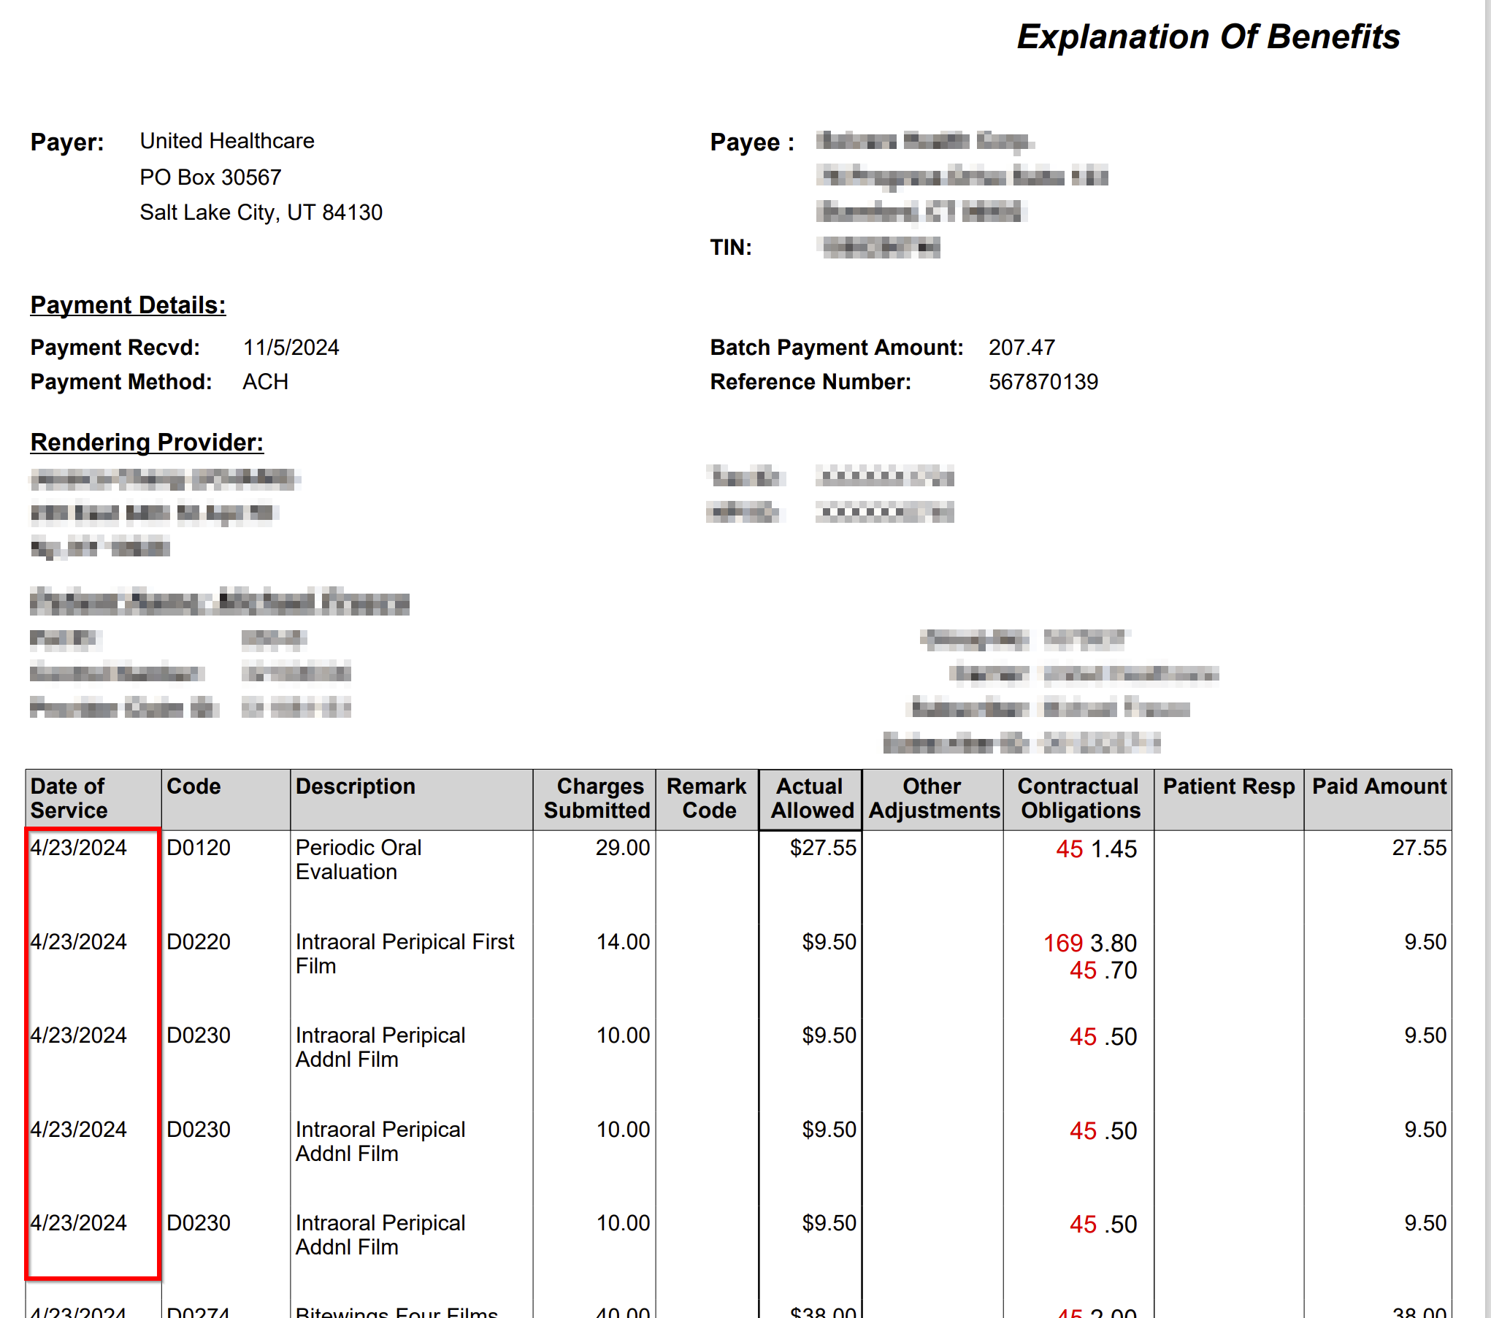Click the batch payment amount 207.47
Screen dimensions: 1491x1318
[1021, 348]
